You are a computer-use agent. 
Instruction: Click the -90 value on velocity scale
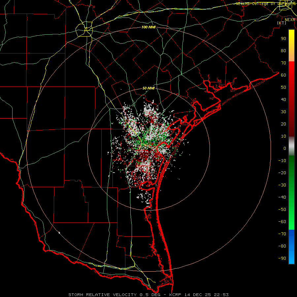pos(282,258)
